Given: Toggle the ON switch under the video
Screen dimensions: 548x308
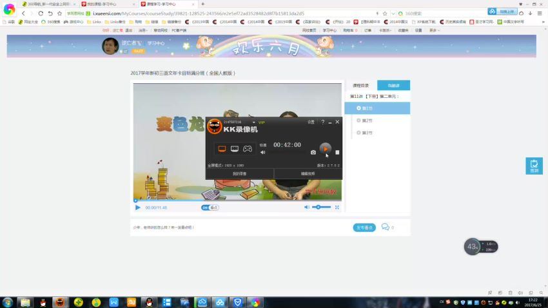Looking at the screenshot, I should point(210,207).
